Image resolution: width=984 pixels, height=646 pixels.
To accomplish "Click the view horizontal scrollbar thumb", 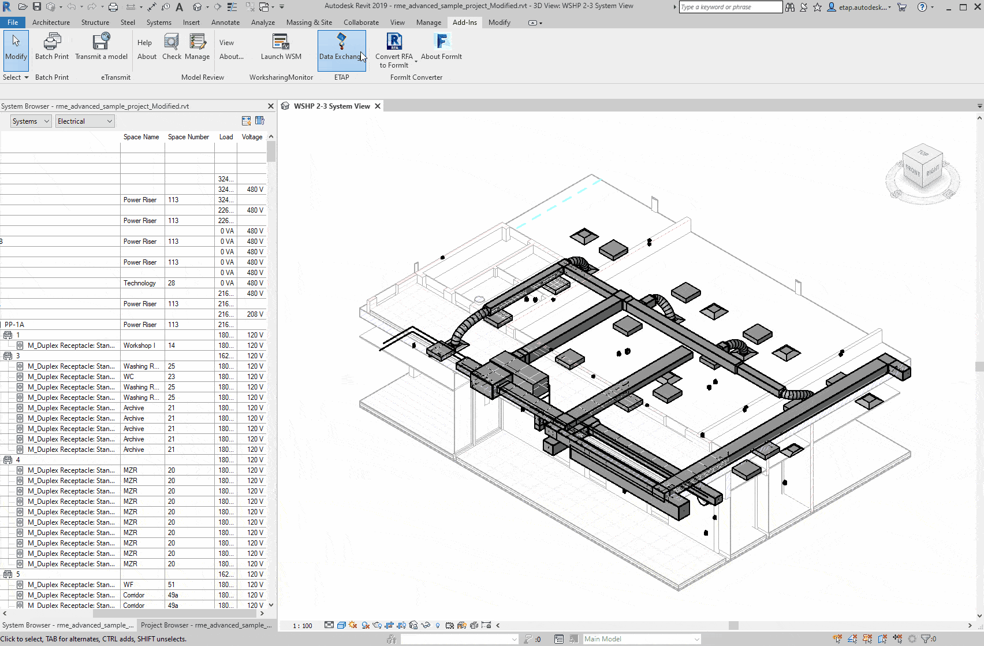I will click(x=733, y=625).
